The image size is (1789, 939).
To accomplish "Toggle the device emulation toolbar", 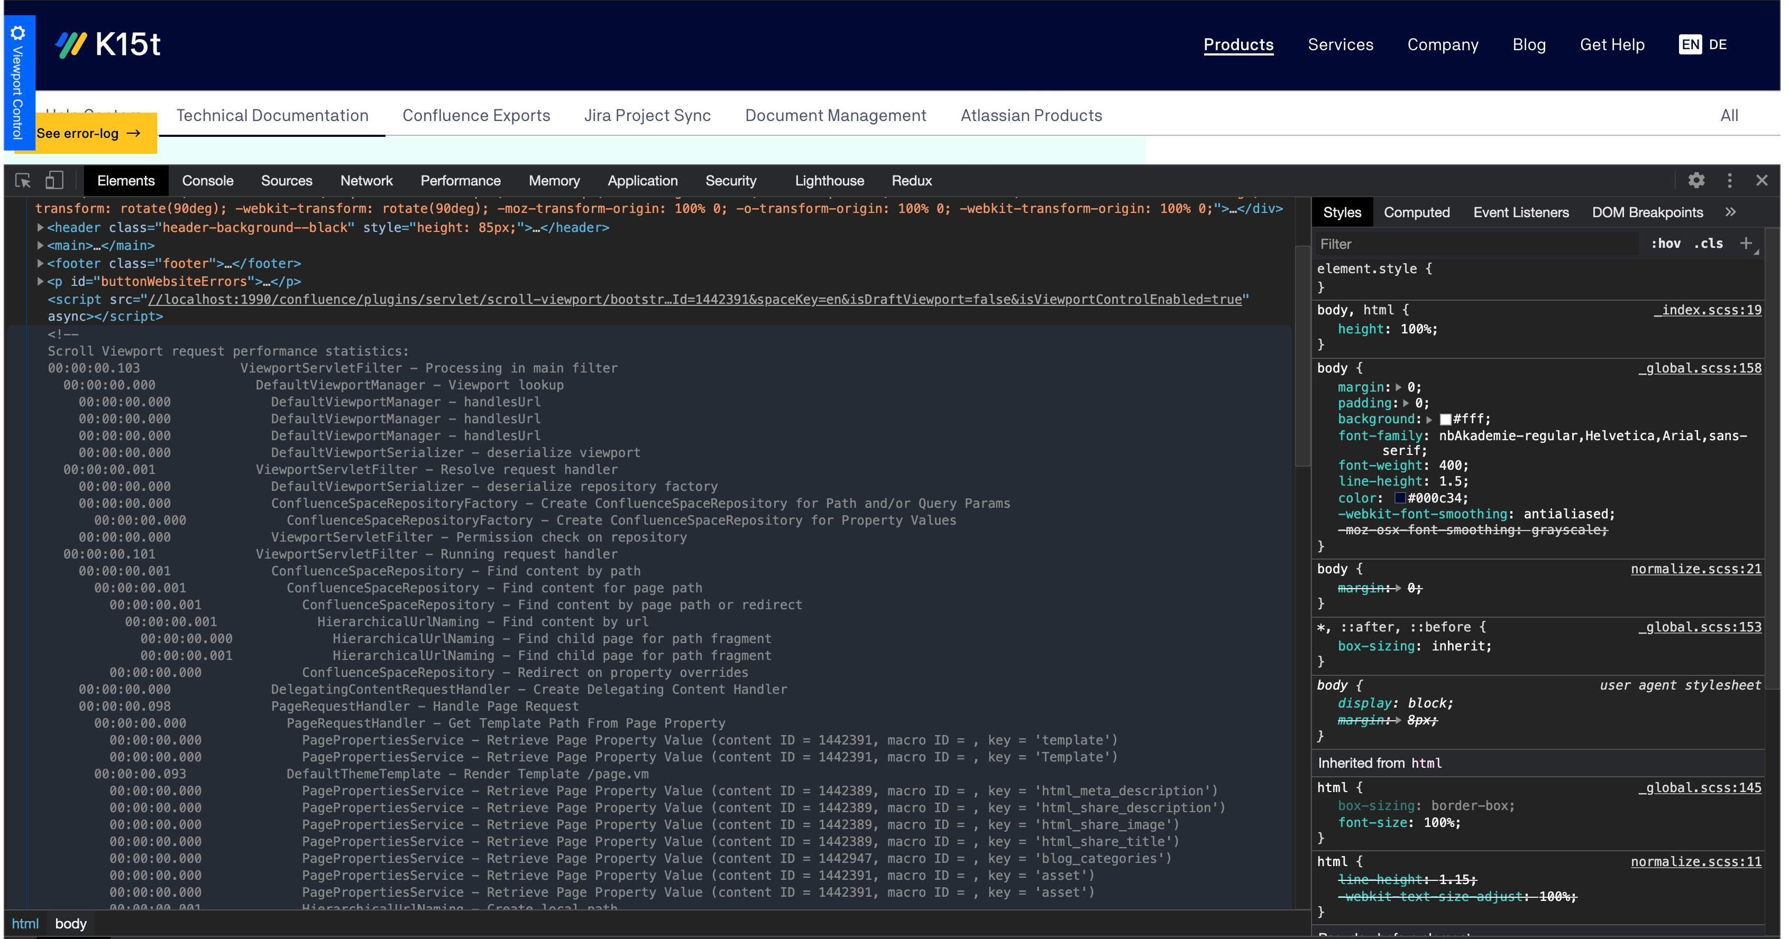I will click(55, 180).
